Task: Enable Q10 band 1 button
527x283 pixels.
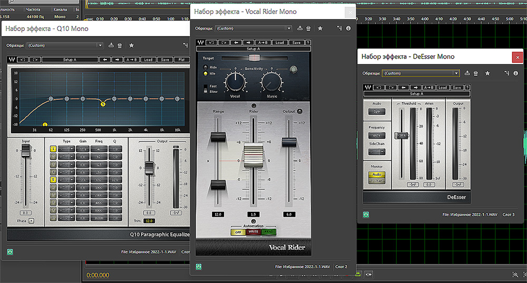Action: [53, 149]
